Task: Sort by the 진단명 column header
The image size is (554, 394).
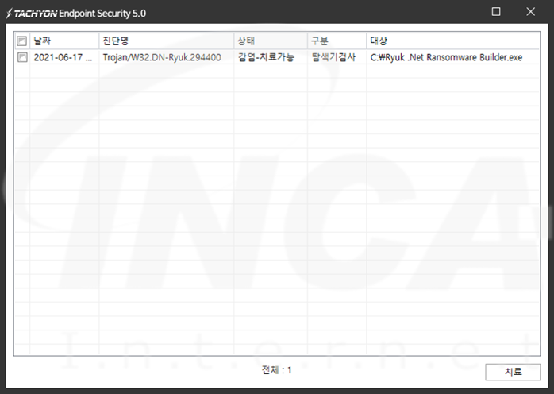Action: pos(167,41)
